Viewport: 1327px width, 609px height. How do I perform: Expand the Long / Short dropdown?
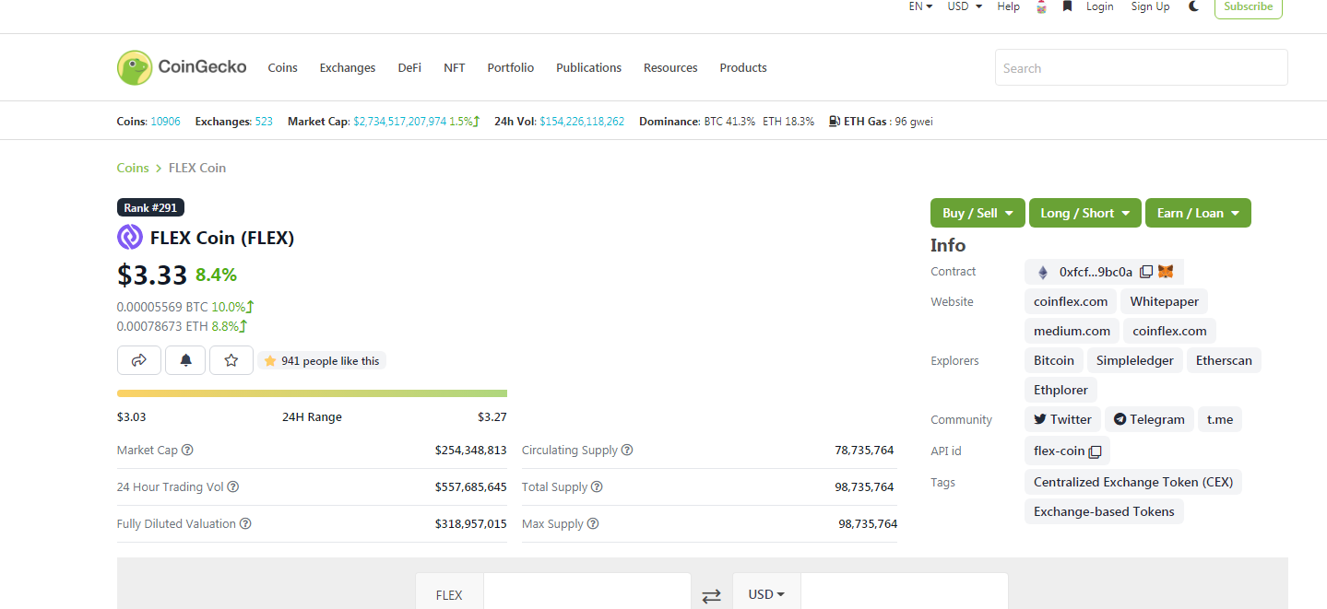pyautogui.click(x=1084, y=213)
